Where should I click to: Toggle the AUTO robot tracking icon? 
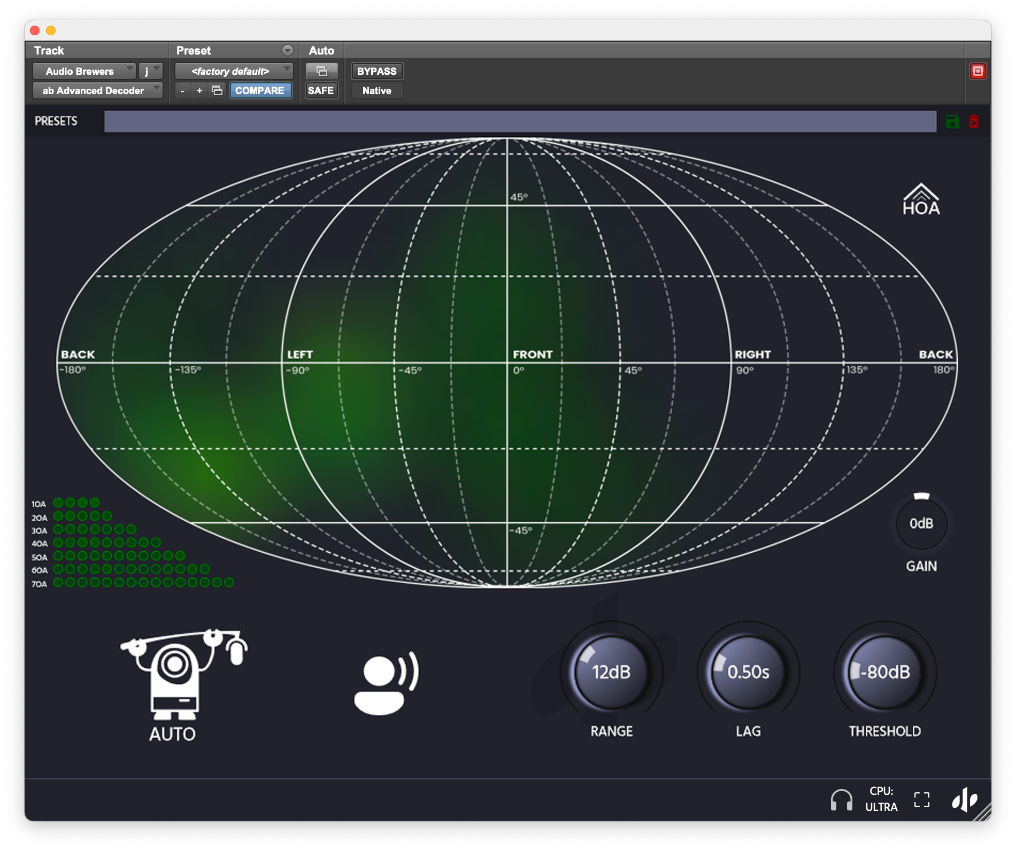[x=183, y=684]
